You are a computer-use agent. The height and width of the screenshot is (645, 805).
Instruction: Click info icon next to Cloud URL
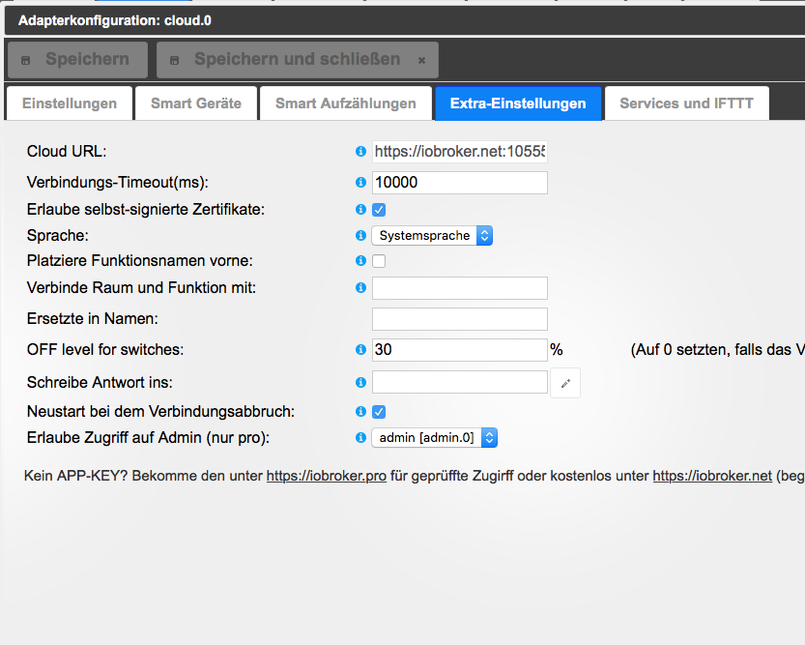[x=360, y=152]
